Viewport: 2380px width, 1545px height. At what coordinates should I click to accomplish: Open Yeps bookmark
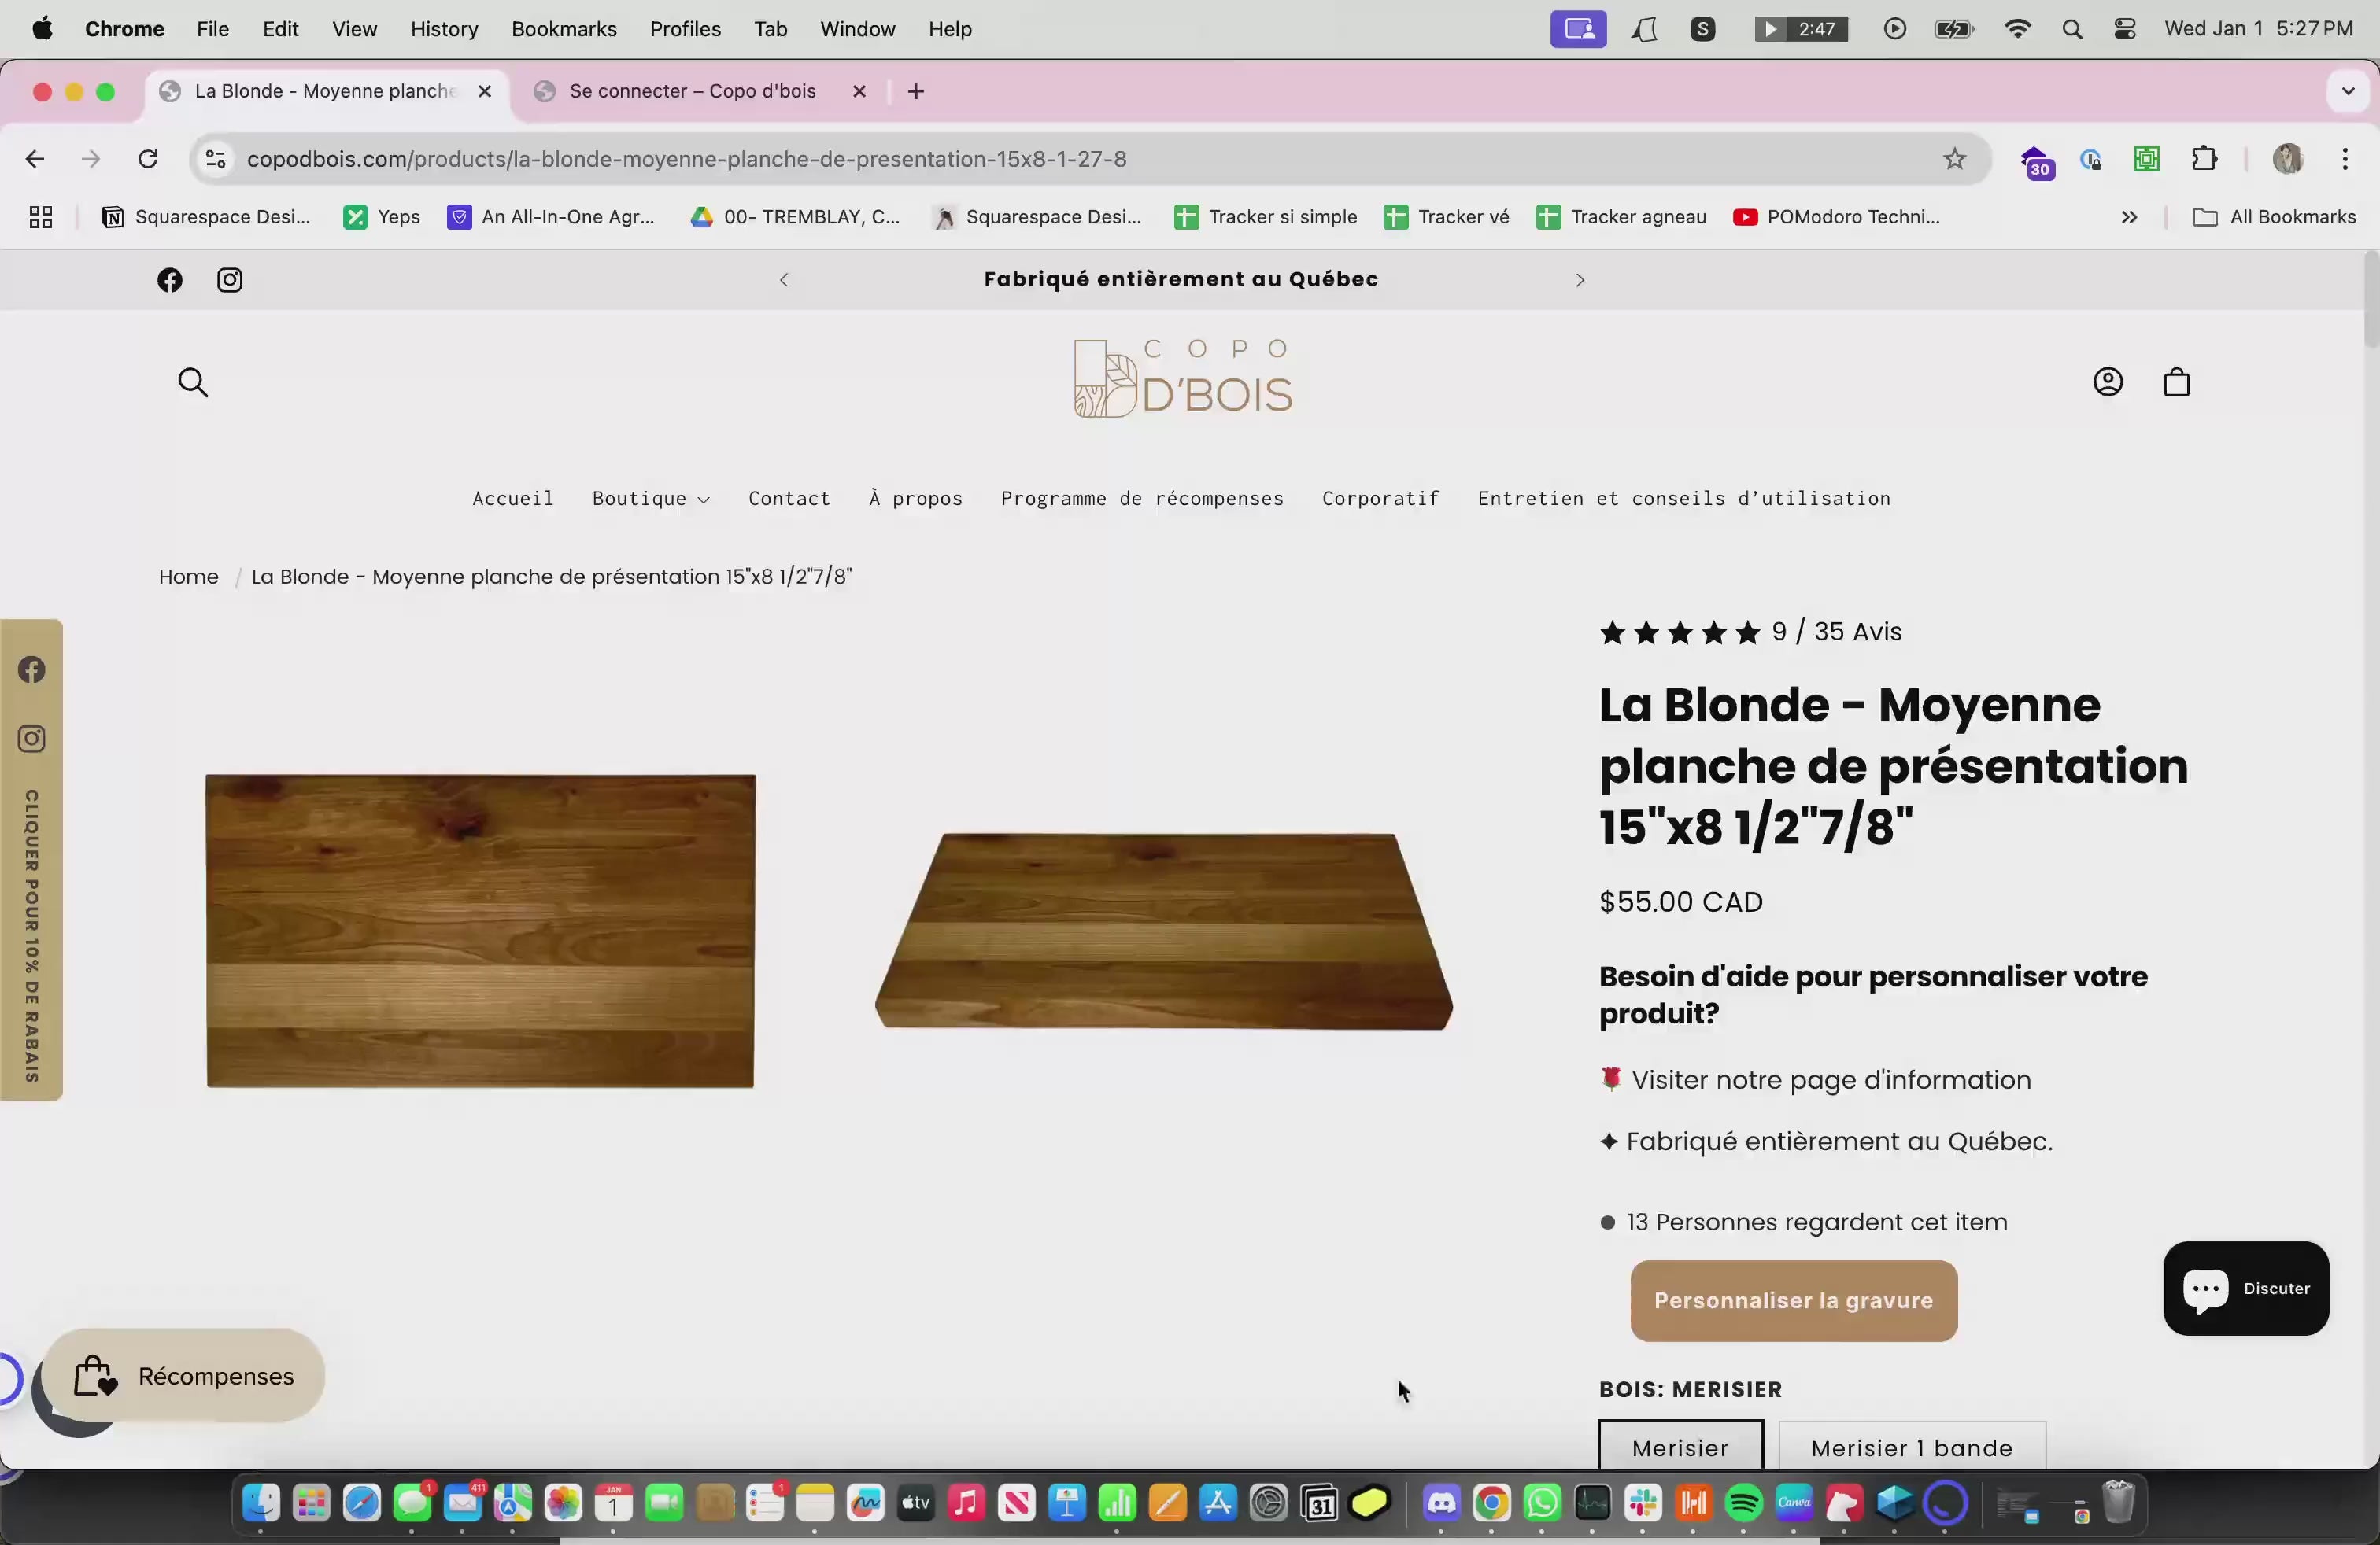click(x=381, y=217)
